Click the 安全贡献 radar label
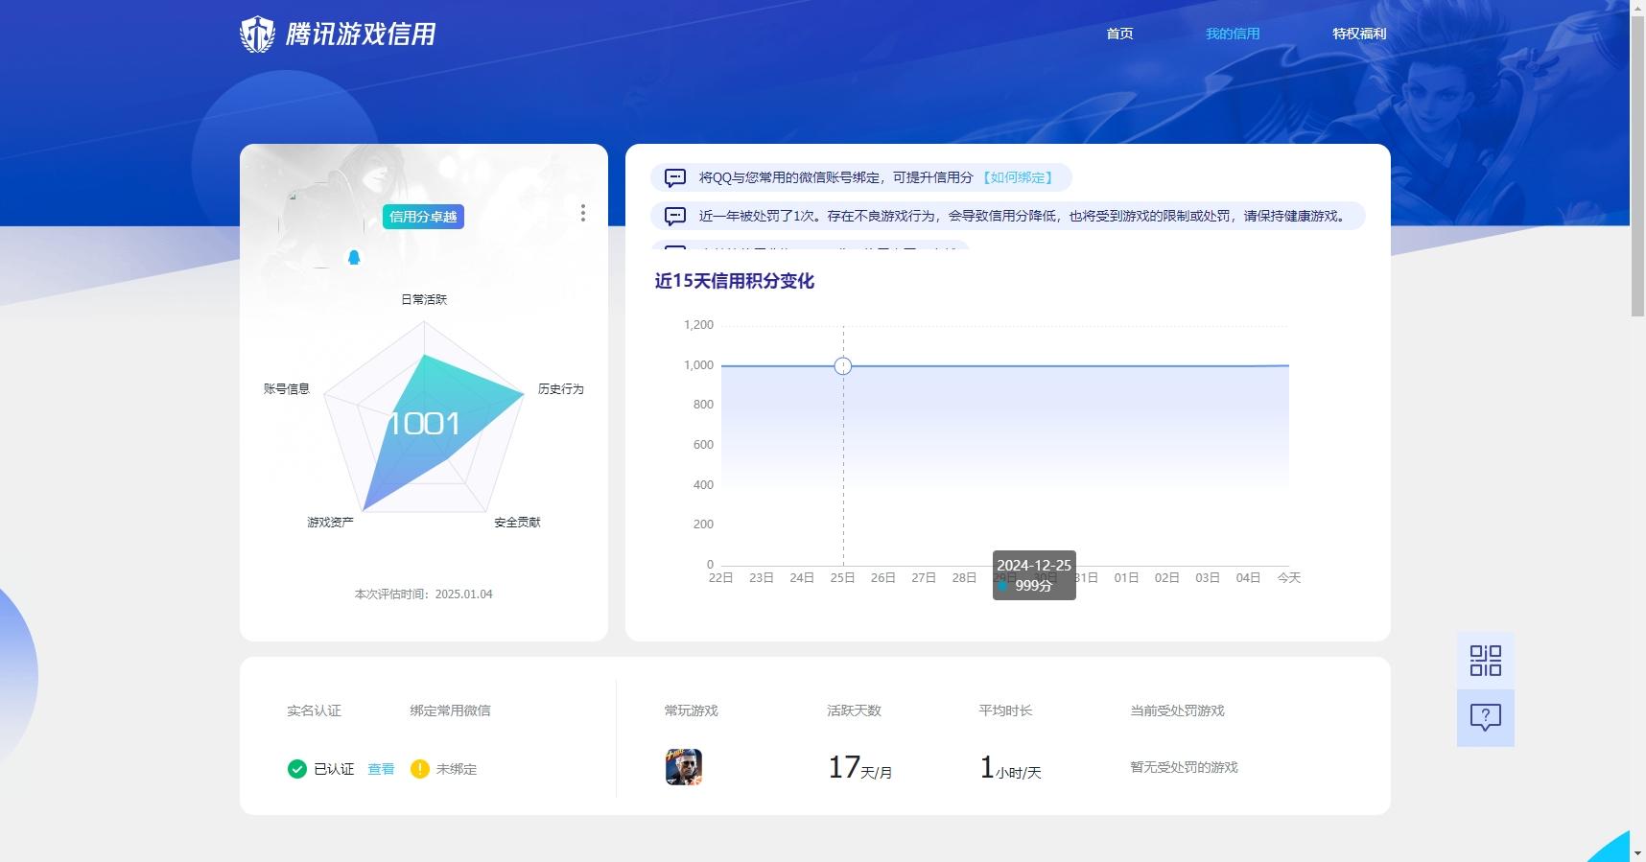 coord(517,522)
